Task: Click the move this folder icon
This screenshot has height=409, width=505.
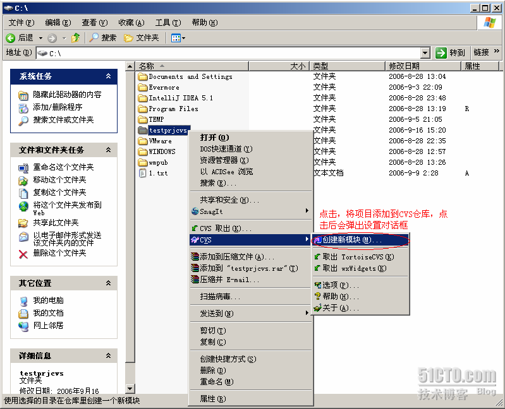Action: click(x=23, y=181)
